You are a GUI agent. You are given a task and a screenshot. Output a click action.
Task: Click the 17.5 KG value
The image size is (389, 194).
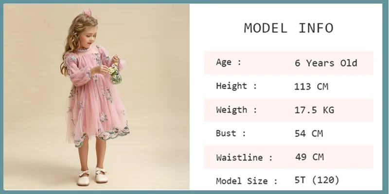[x=314, y=110]
